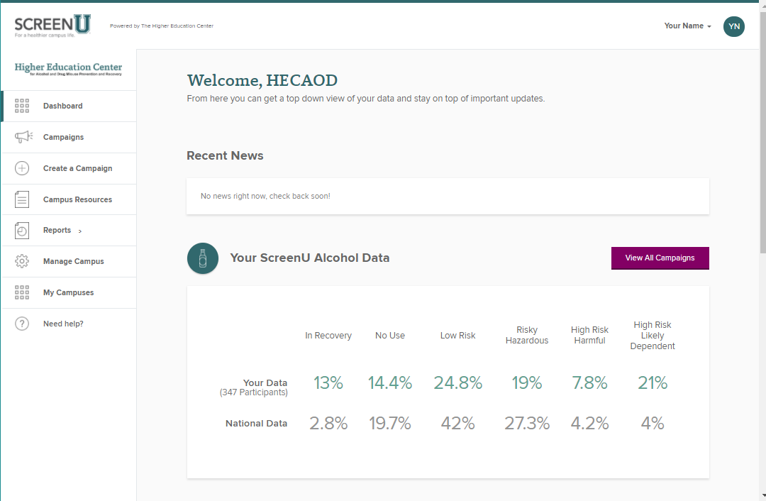Open Campaigns from the sidebar
The image size is (766, 501).
[69, 138]
